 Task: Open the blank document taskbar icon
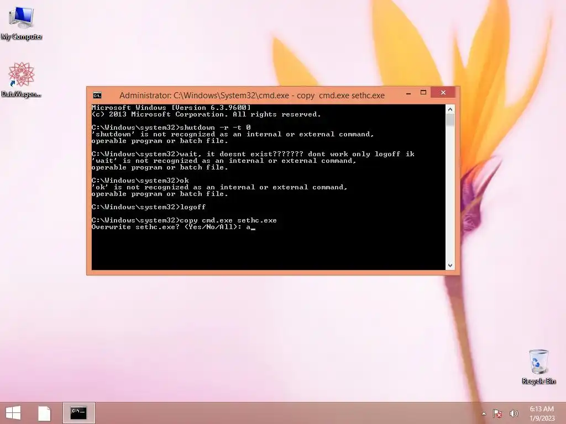[44, 413]
